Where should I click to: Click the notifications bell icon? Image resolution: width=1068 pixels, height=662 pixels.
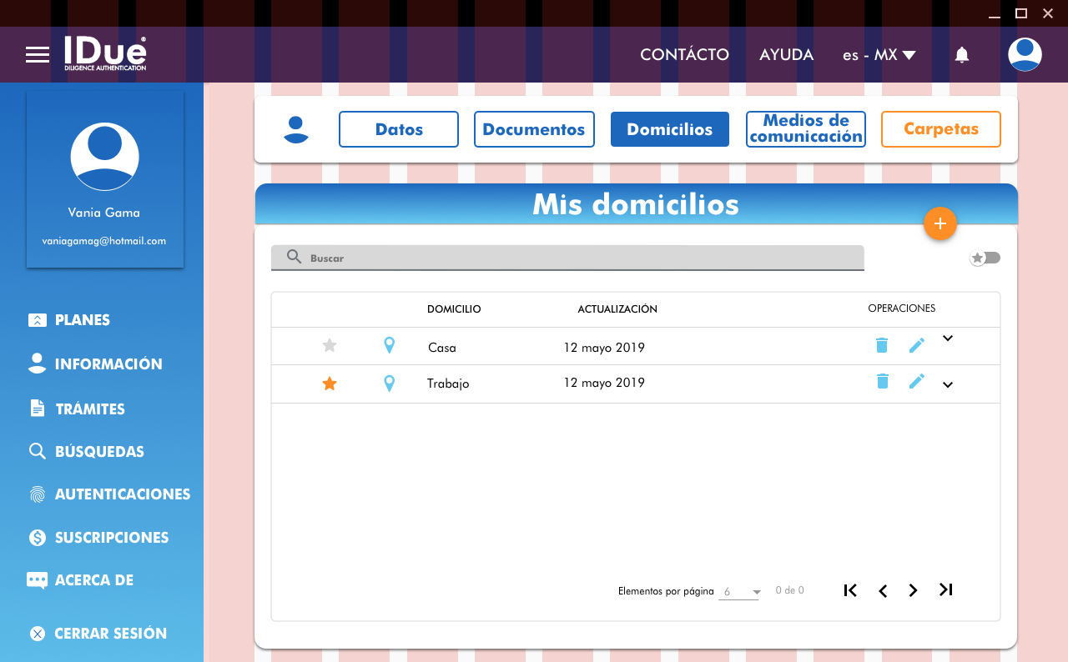962,55
